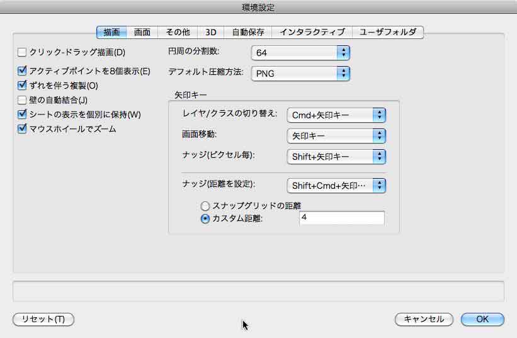517x338 pixels.
Task: Select the 3D tab
Action: [x=210, y=32]
